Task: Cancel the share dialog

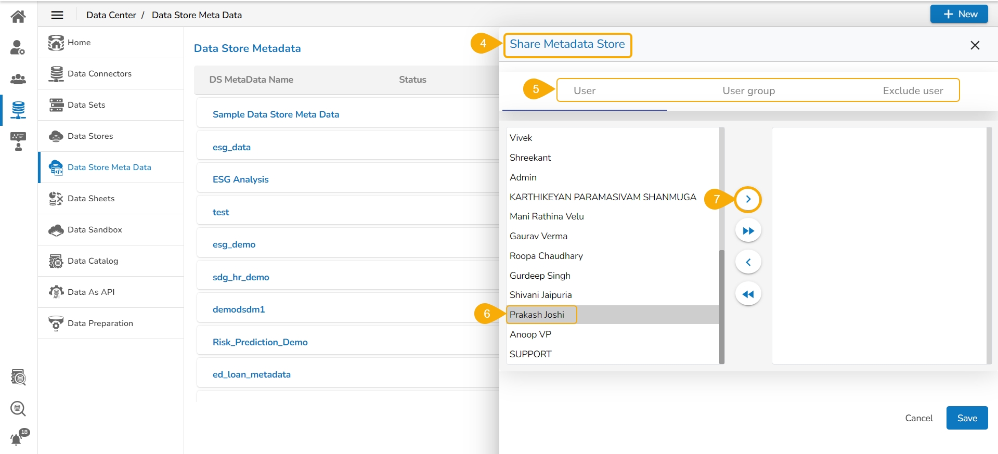Action: pyautogui.click(x=918, y=418)
